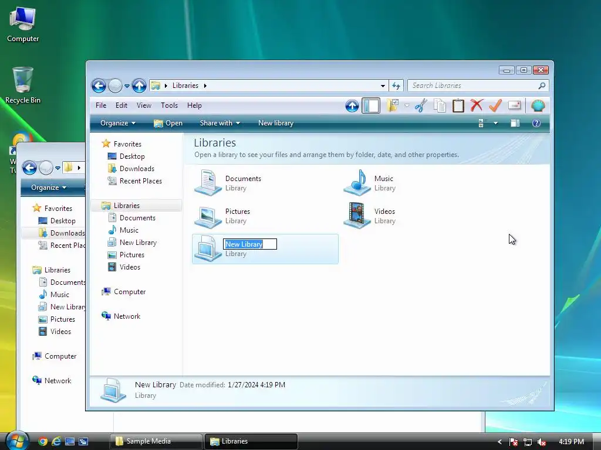601x450 pixels.
Task: Click the envelope email icon in toolbar
Action: coord(514,105)
